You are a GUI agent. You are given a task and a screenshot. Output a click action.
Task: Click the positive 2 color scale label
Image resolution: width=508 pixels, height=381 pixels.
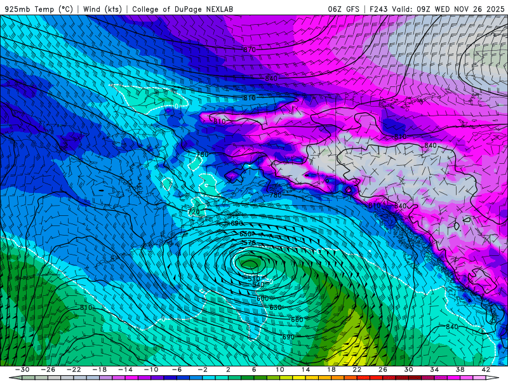point(228,370)
